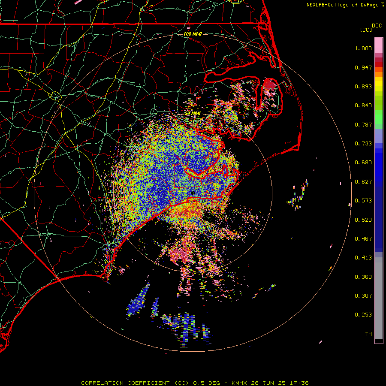The image size is (386, 386).
Task: Click the DCC product label
Action: click(x=377, y=26)
